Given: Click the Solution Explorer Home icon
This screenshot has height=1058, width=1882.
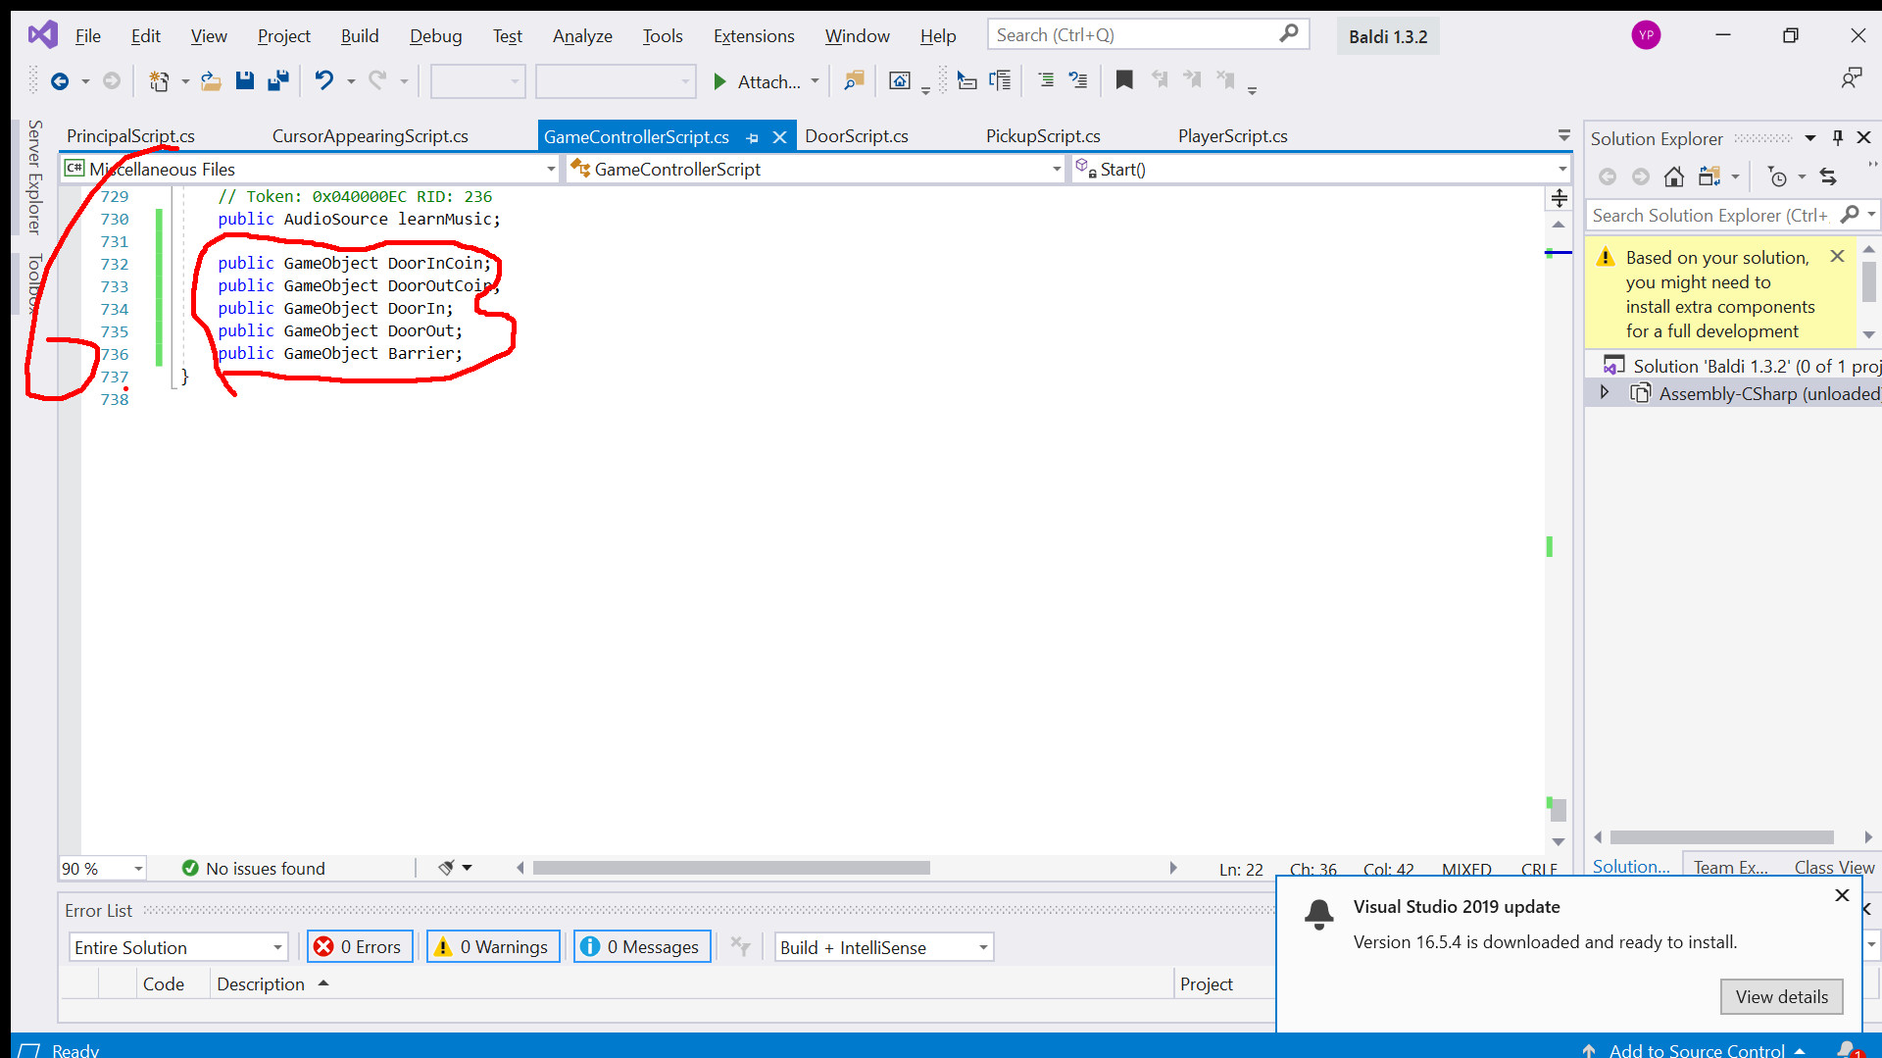Looking at the screenshot, I should pos(1674,177).
